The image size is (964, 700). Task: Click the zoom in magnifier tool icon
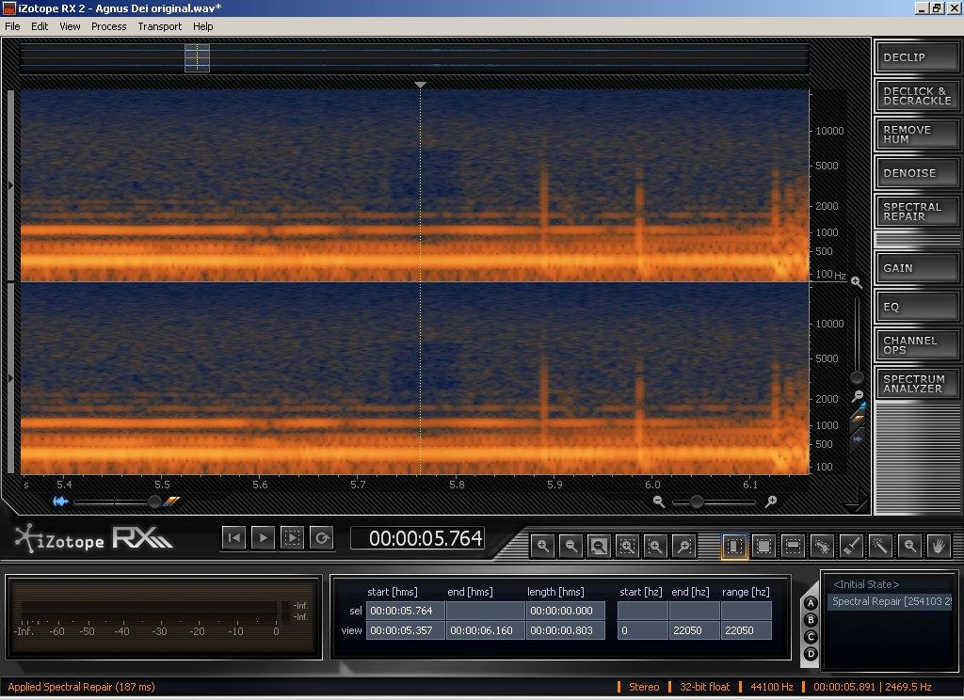click(543, 546)
